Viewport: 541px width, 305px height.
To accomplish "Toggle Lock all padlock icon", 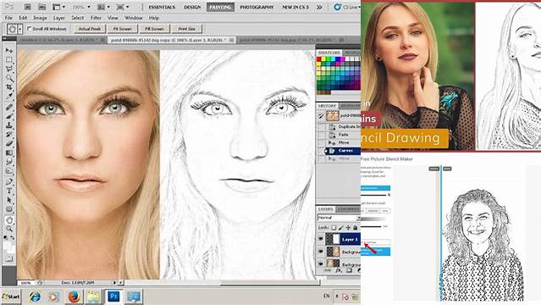I will point(355,228).
